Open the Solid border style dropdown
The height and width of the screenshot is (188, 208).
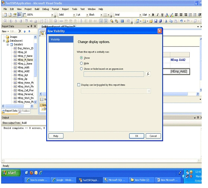pyautogui.click(x=74, y=15)
